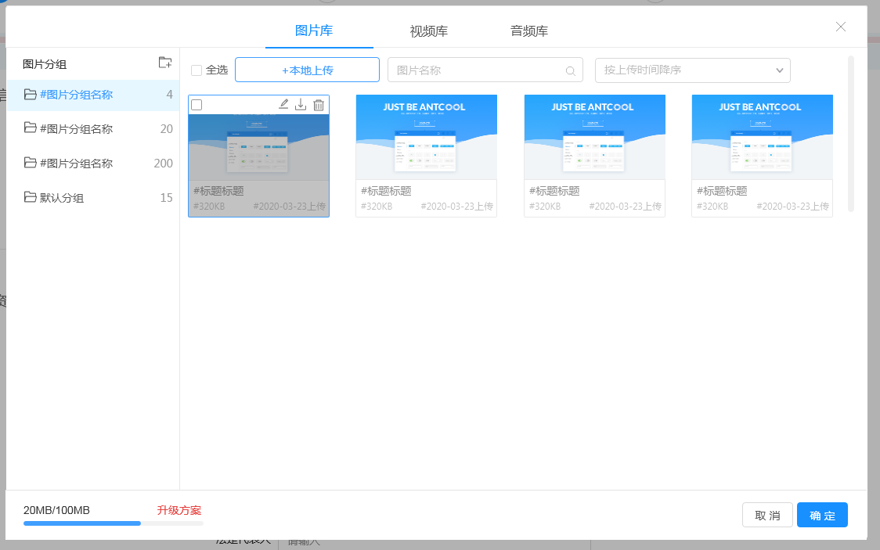Select the 默认分组 default group

[93, 198]
